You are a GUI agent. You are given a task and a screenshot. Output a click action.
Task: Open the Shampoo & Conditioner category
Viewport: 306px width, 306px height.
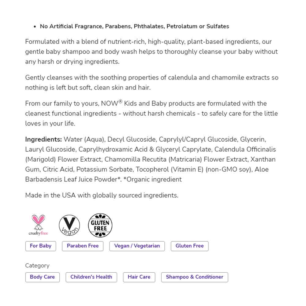click(x=194, y=277)
